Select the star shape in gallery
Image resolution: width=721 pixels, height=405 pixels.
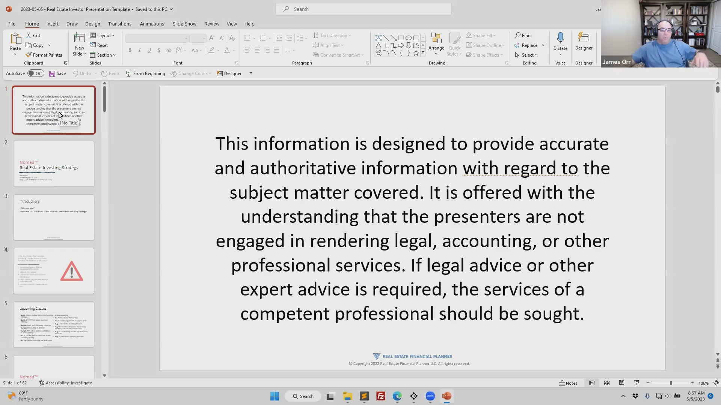(416, 53)
